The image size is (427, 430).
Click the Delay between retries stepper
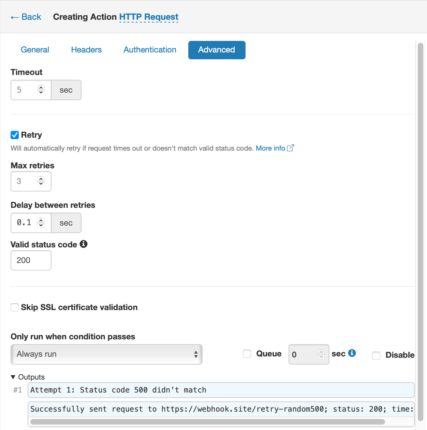point(41,222)
